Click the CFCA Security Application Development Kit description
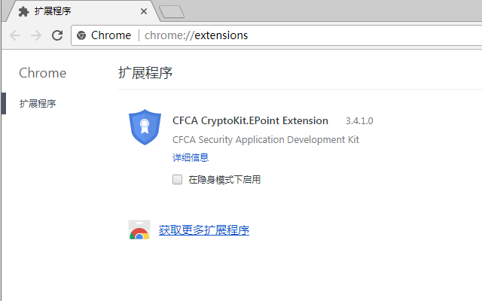This screenshot has height=301, width=482. tap(265, 140)
